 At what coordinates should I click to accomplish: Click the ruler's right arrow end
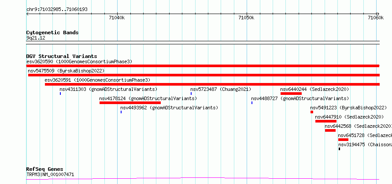coord(378,14)
